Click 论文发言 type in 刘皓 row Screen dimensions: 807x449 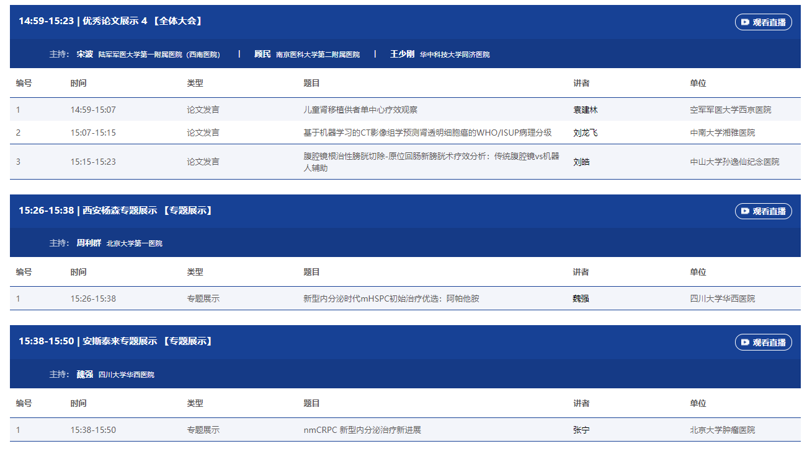pyautogui.click(x=203, y=162)
